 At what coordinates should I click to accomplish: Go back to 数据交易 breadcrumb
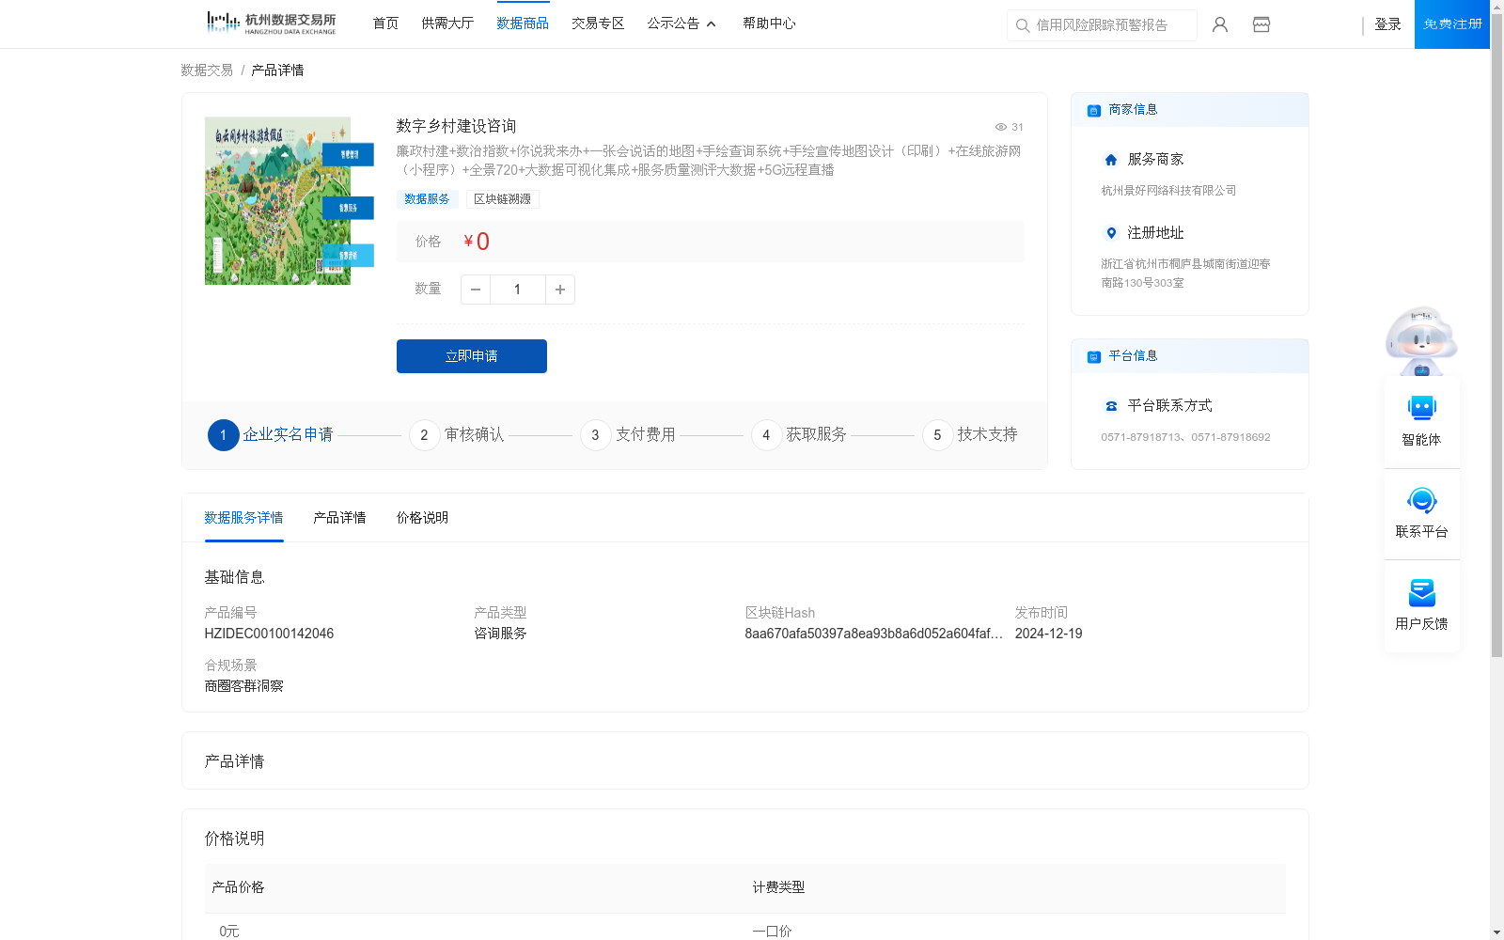[x=207, y=70]
